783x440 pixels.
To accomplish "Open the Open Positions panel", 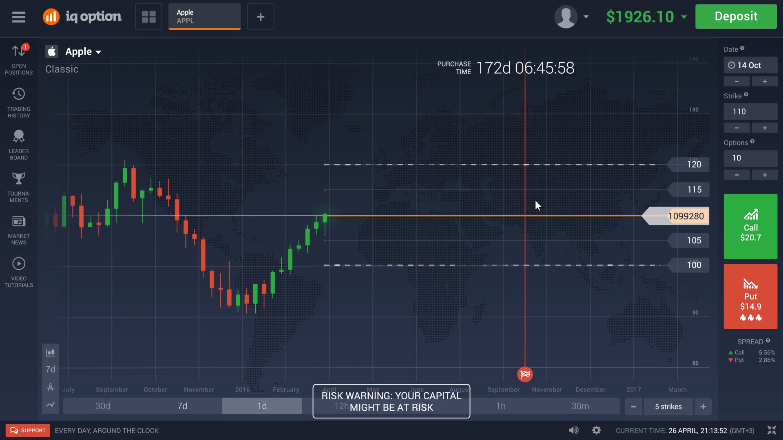I will (x=18, y=57).
